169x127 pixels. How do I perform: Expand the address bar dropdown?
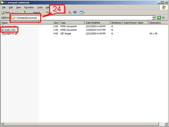pyautogui.click(x=154, y=18)
